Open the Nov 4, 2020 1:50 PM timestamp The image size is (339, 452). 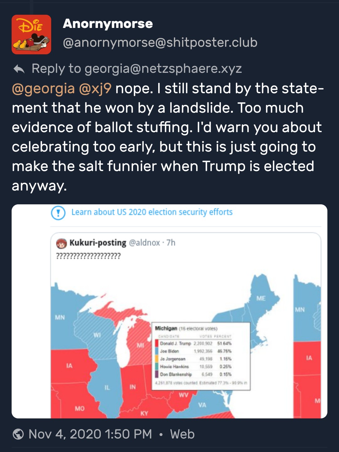(90, 434)
